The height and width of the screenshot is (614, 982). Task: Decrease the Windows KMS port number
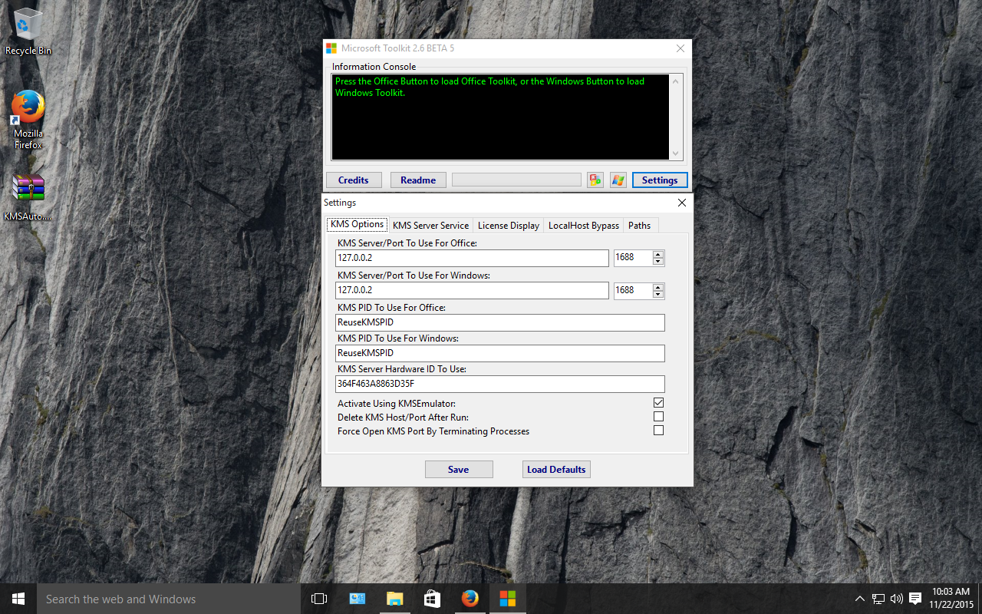pyautogui.click(x=657, y=294)
